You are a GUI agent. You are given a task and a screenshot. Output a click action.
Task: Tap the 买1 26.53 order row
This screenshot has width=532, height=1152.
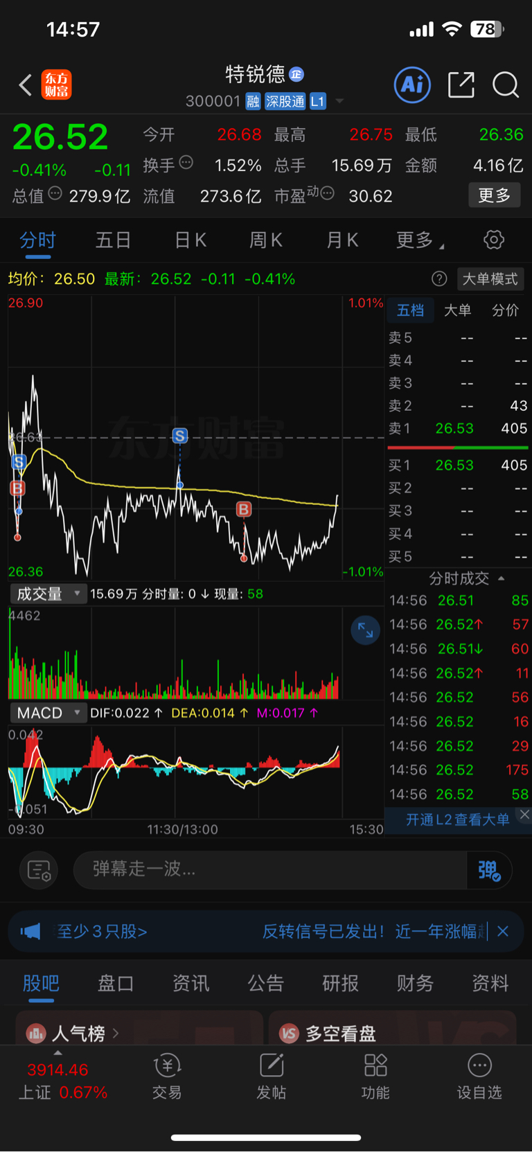458,465
